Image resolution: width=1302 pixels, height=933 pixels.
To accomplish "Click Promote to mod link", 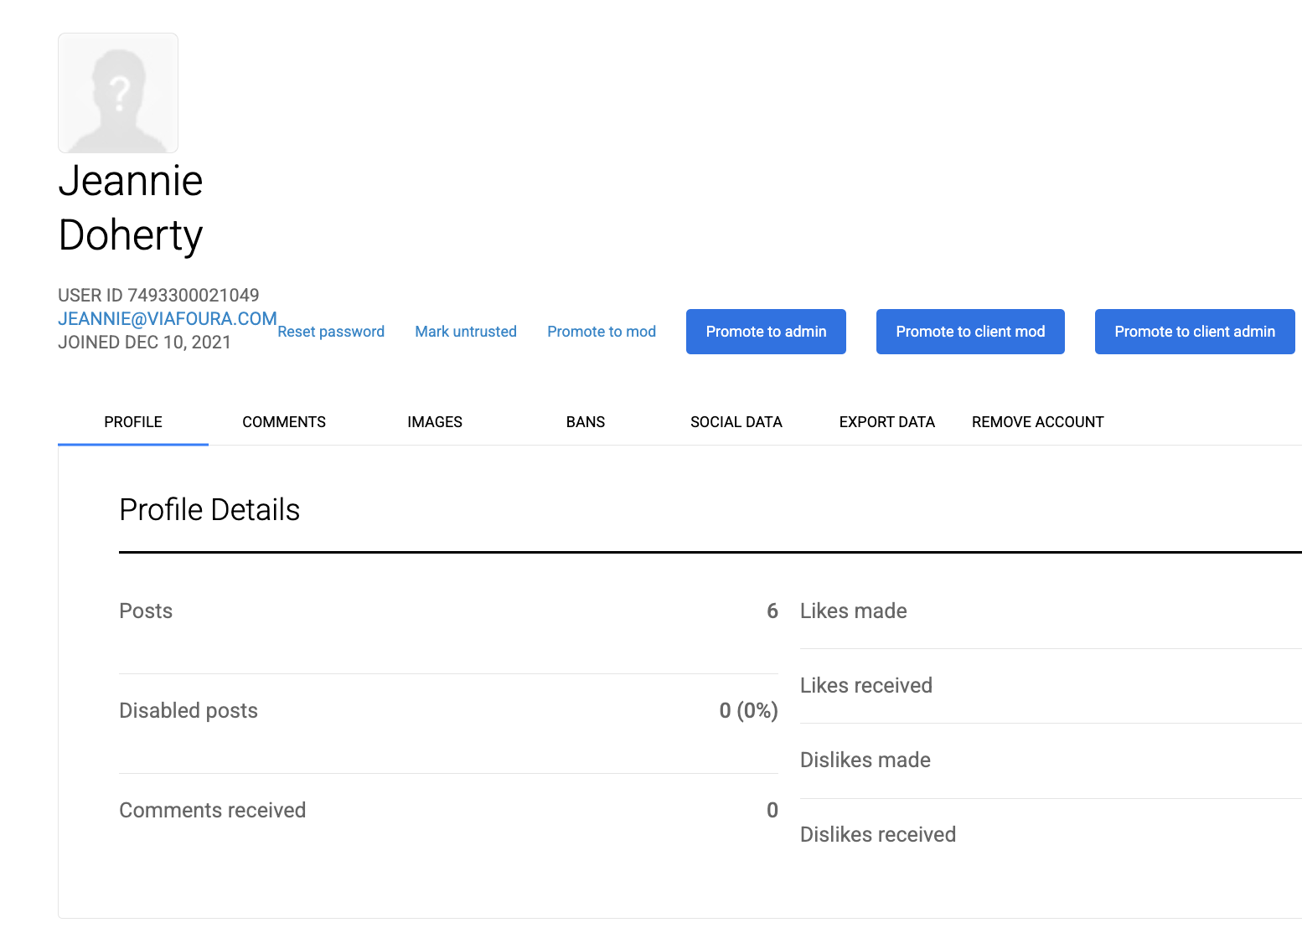I will point(602,332).
